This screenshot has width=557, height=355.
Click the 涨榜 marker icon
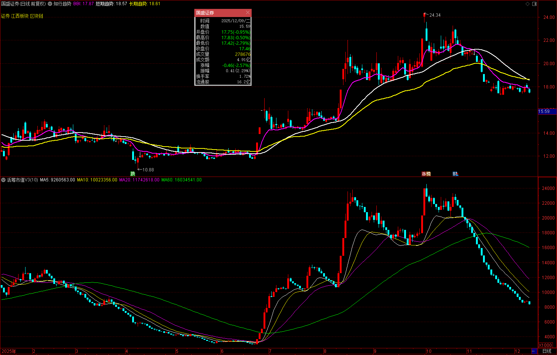[426, 174]
